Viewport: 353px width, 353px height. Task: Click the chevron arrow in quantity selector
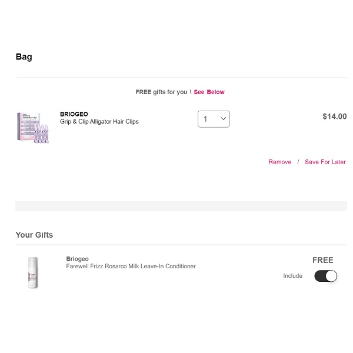pos(224,119)
